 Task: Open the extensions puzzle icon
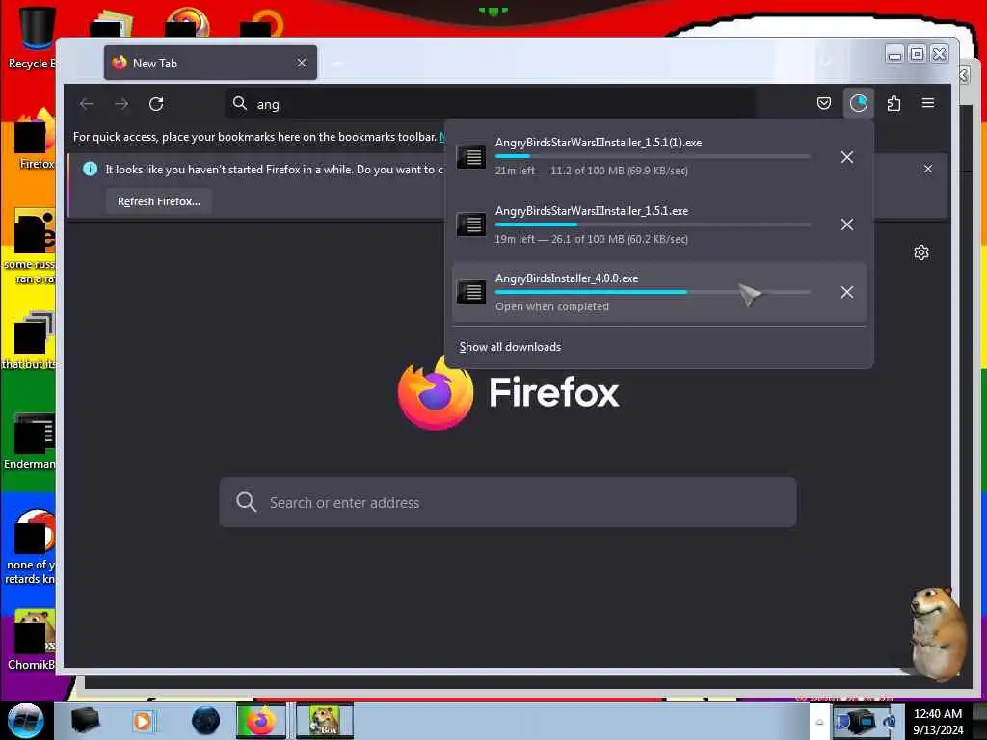(x=894, y=103)
